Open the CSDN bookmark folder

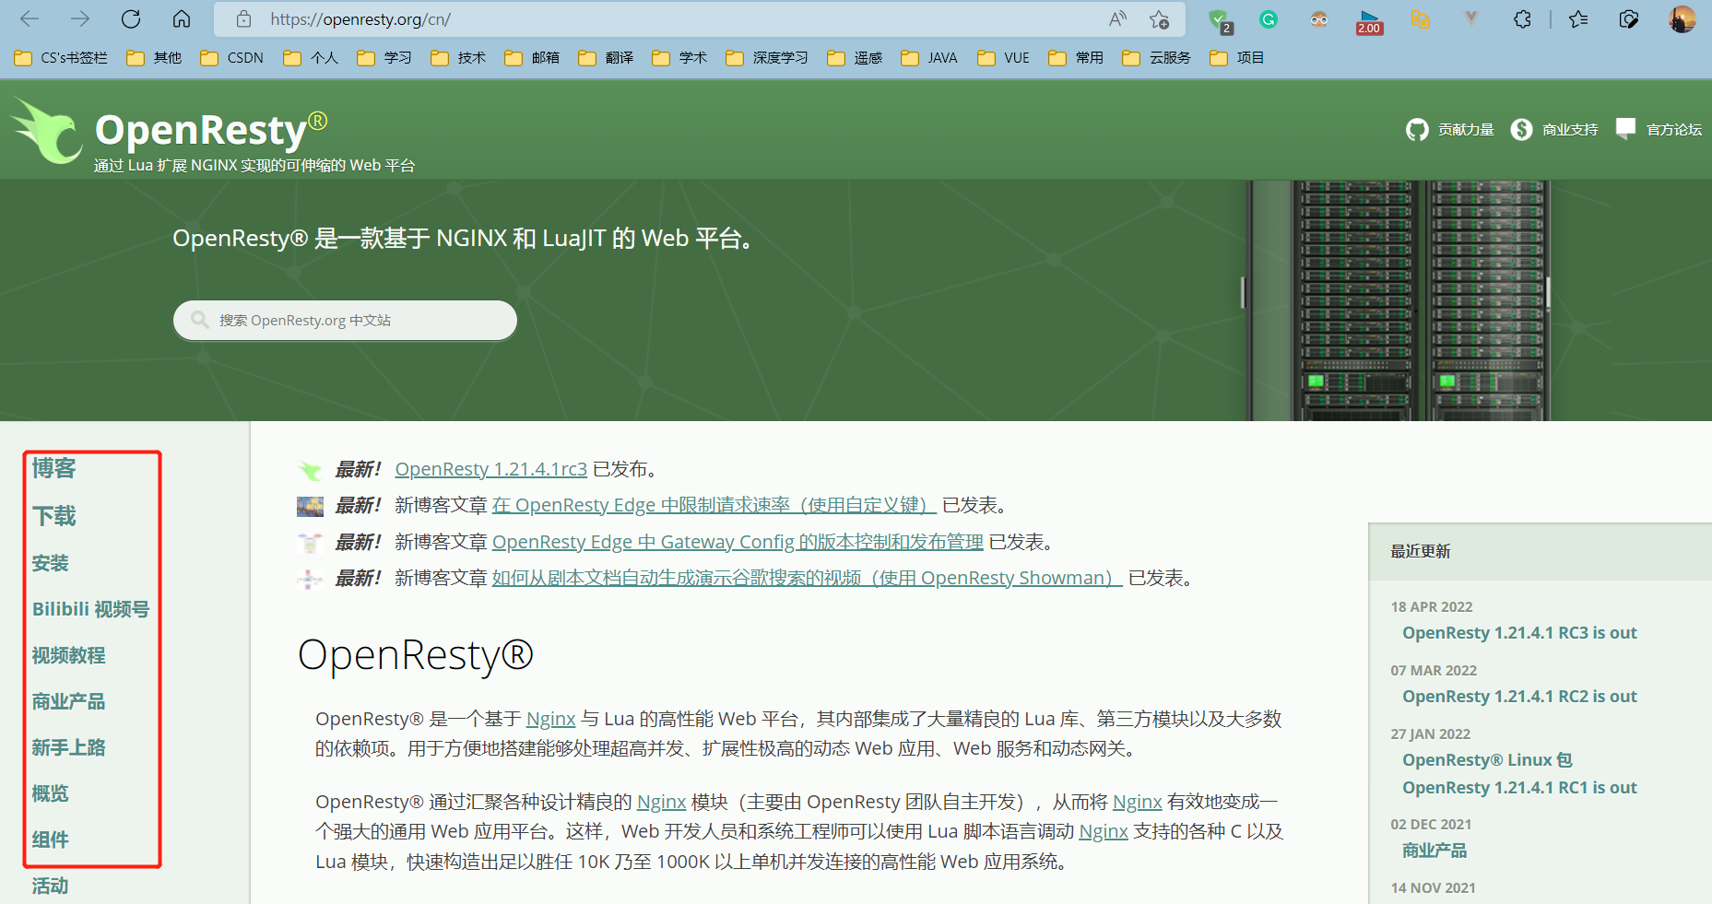pyautogui.click(x=232, y=58)
